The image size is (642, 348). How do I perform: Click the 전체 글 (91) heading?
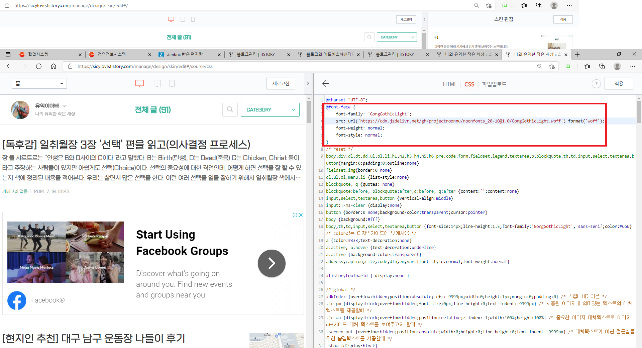[x=153, y=110]
